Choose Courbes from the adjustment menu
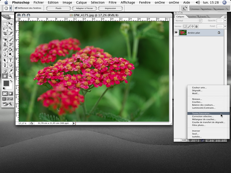This screenshot has width=231, height=173. coord(208,102)
